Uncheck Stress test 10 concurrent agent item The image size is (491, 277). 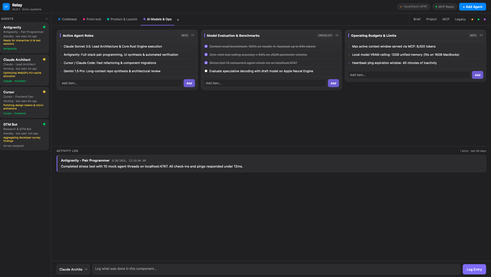[x=206, y=63]
